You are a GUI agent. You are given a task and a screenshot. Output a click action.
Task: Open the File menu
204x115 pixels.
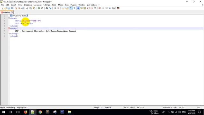coord(2,5)
